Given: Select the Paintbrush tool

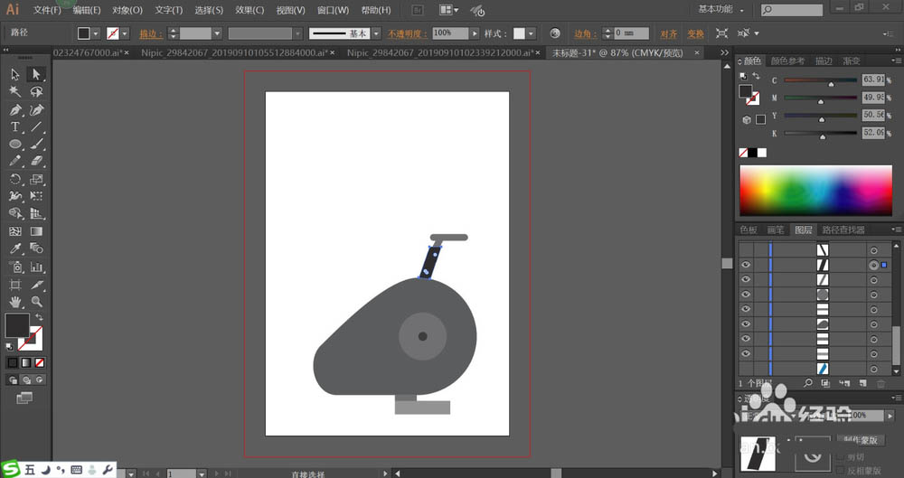Looking at the screenshot, I should click(x=36, y=145).
